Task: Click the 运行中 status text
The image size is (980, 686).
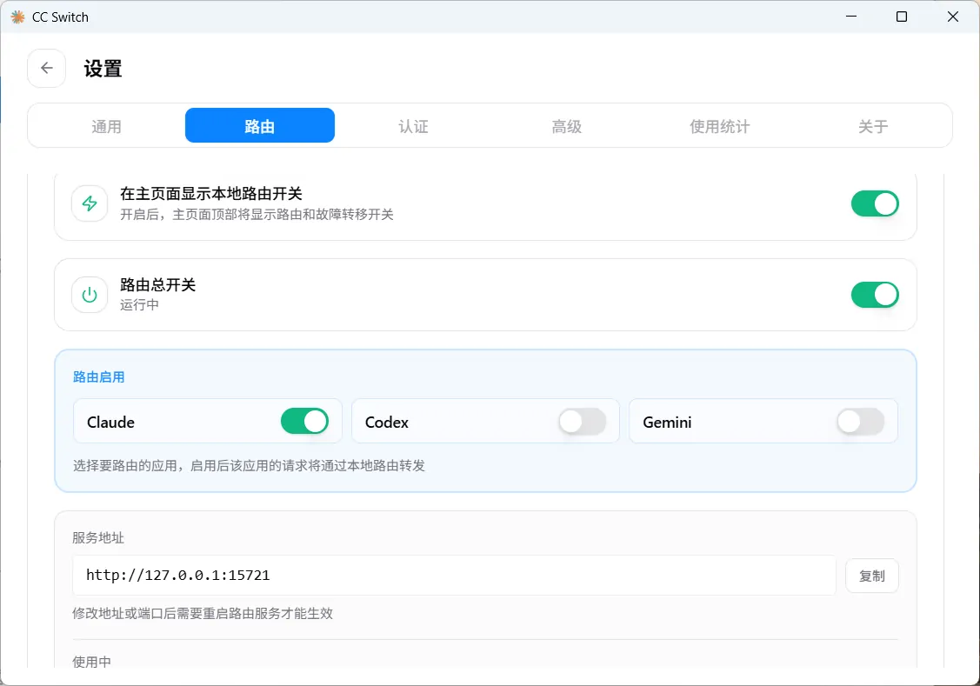Action: point(139,305)
